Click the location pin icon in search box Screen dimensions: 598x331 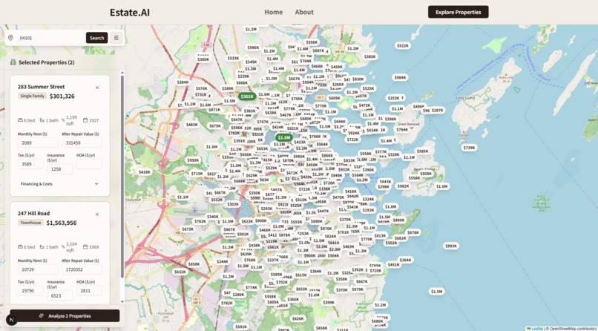pyautogui.click(x=10, y=38)
